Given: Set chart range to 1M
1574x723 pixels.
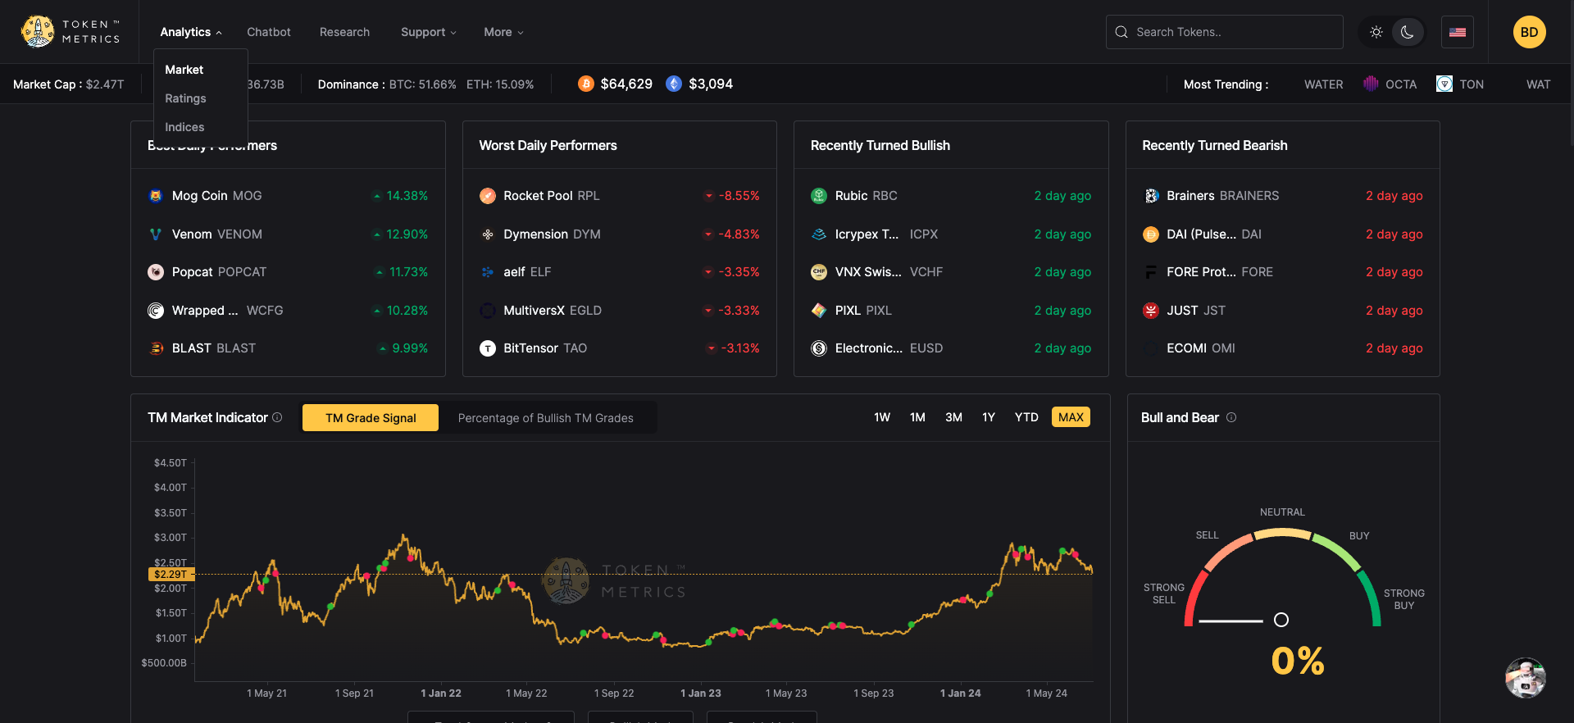Looking at the screenshot, I should point(917,417).
